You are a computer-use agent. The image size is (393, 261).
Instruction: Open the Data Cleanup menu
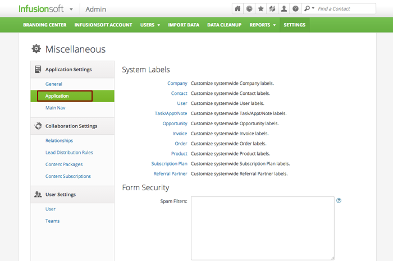point(224,25)
